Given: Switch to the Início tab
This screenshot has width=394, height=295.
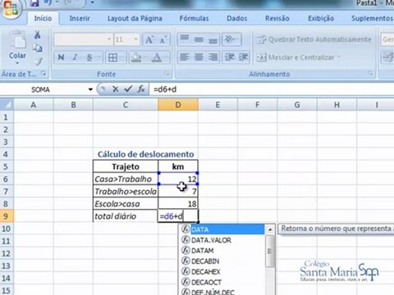Looking at the screenshot, I should pyautogui.click(x=43, y=18).
